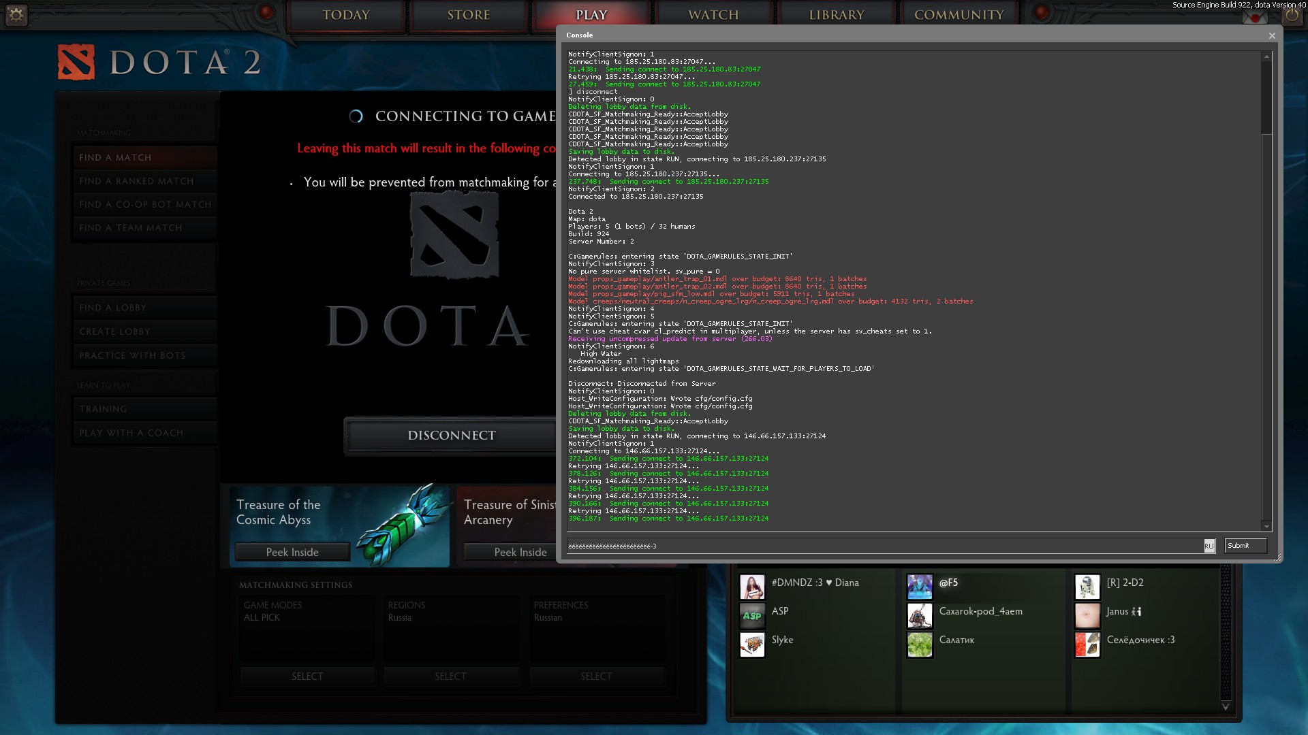This screenshot has height=735, width=1308.
Task: Click the console Submit button
Action: [1245, 546]
